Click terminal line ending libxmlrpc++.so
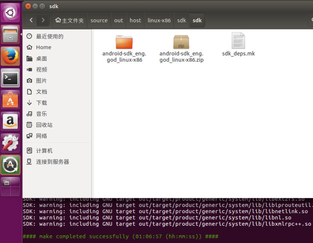The image size is (313, 243). 167,224
